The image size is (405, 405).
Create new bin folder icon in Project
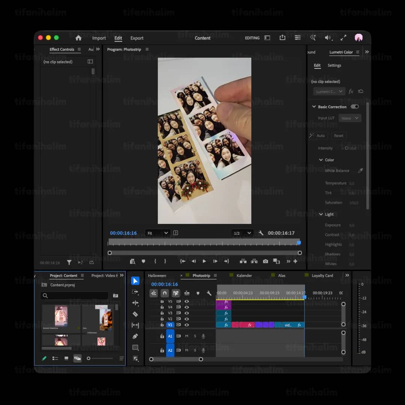pos(115,295)
